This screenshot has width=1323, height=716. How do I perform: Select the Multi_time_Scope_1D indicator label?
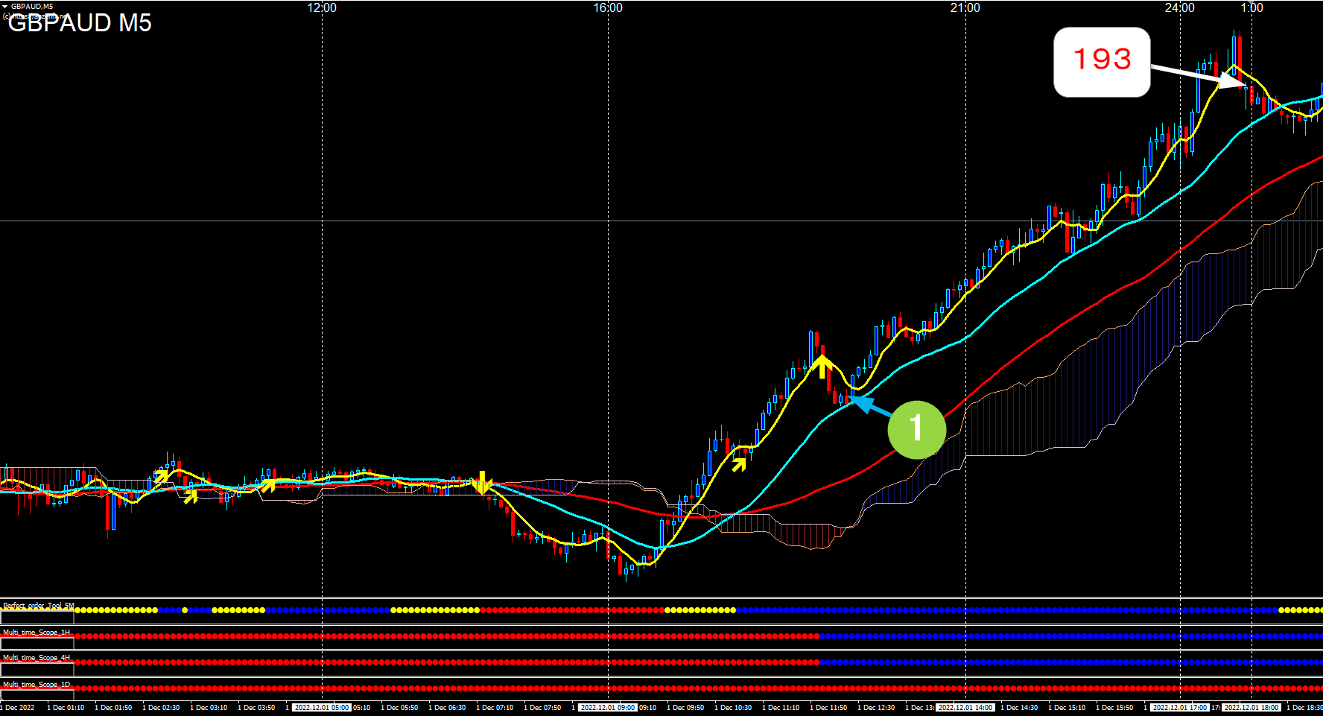point(37,684)
